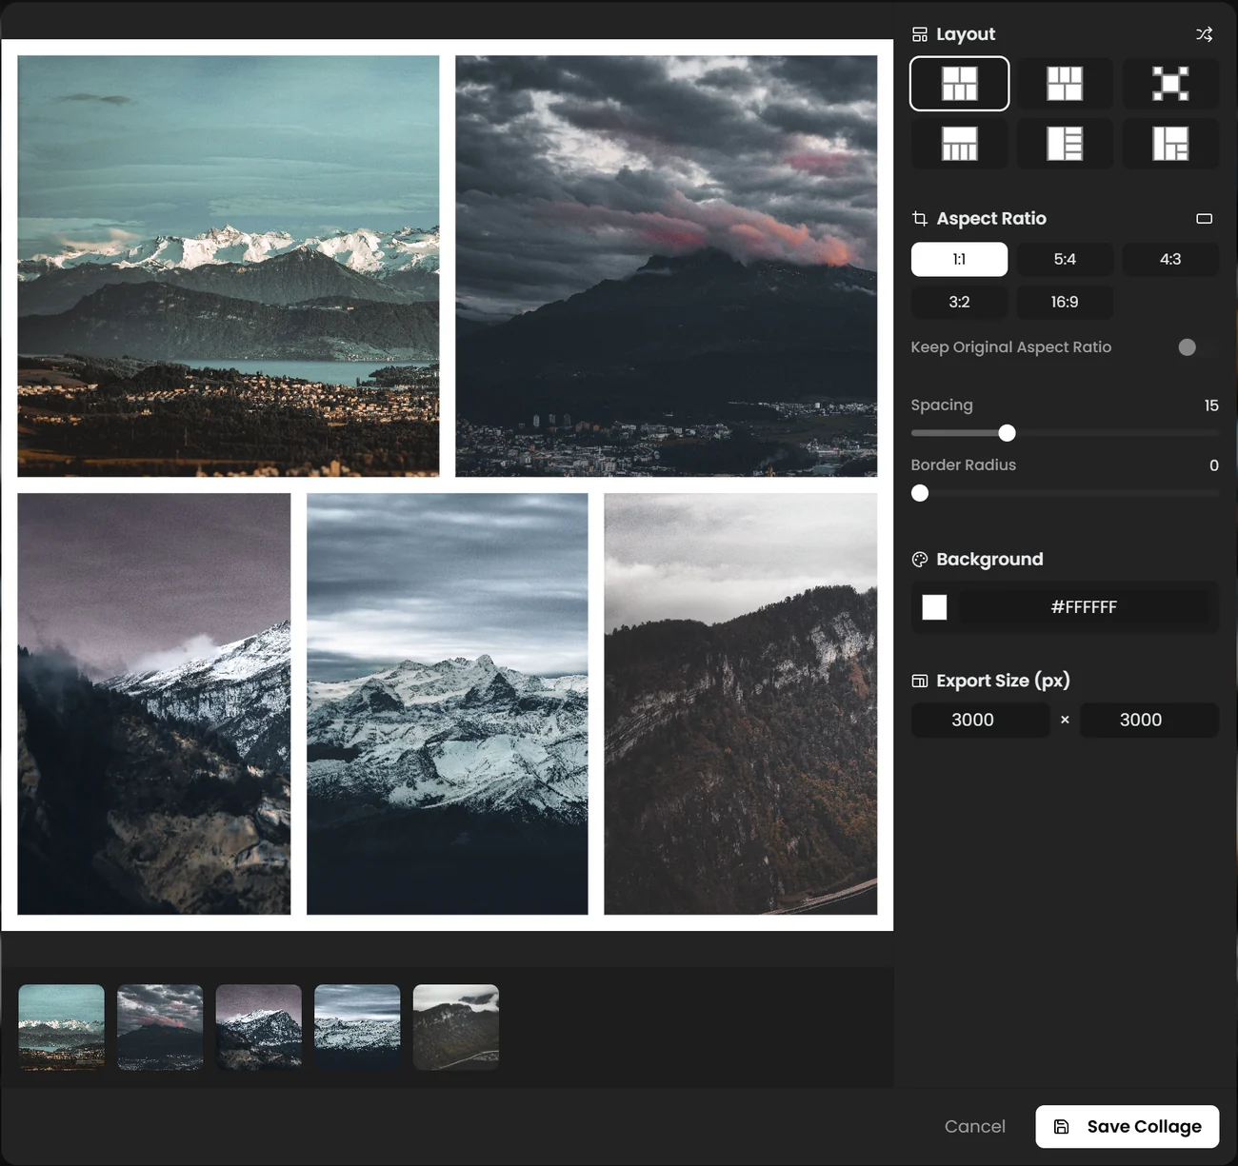1238x1166 pixels.
Task: Select the two-over-three grid layout
Action: click(x=959, y=84)
